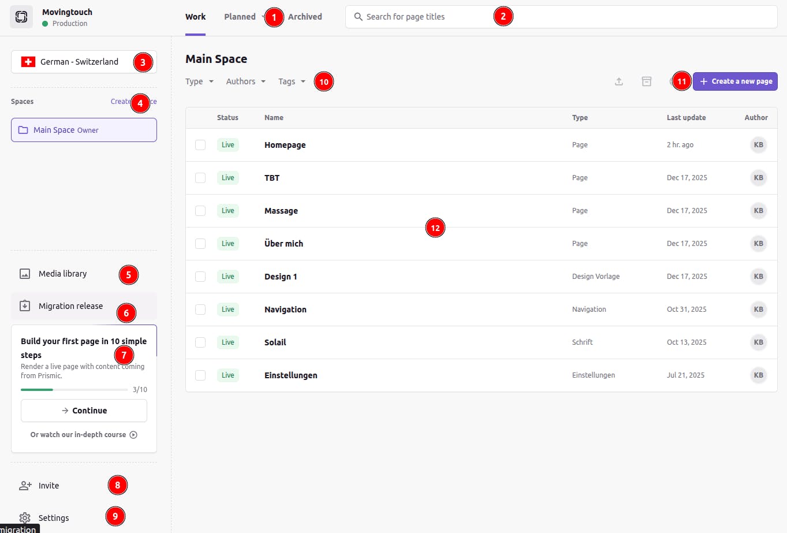This screenshot has width=787, height=533.
Task: Select the Über mich row checkbox
Action: pyautogui.click(x=200, y=244)
